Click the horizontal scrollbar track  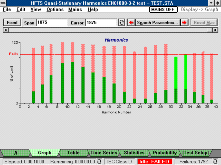(108, 30)
